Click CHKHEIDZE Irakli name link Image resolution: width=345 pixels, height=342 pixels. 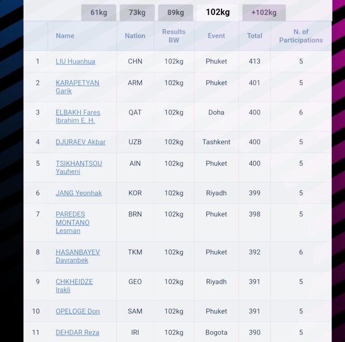pos(74,285)
